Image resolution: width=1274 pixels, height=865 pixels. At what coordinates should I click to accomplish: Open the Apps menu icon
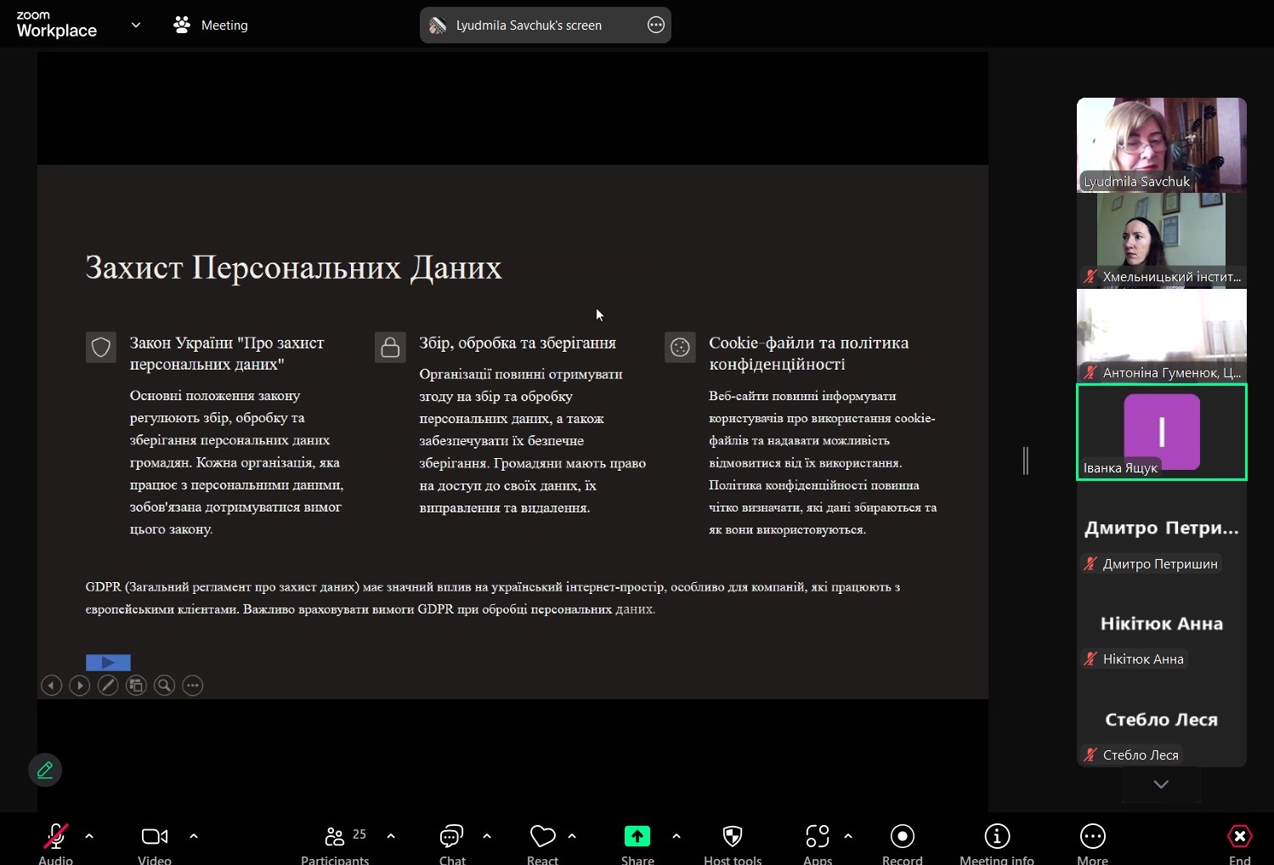tap(817, 838)
